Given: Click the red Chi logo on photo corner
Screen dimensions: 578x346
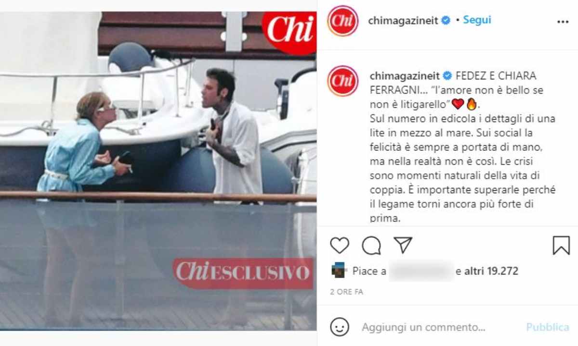Looking at the screenshot, I should [289, 31].
